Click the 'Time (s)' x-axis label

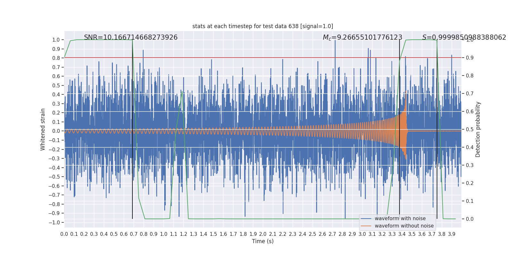[263, 241]
